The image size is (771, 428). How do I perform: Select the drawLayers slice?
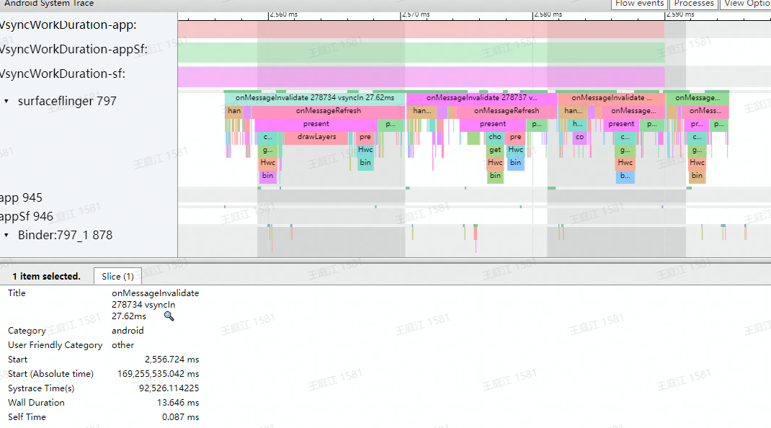click(316, 137)
